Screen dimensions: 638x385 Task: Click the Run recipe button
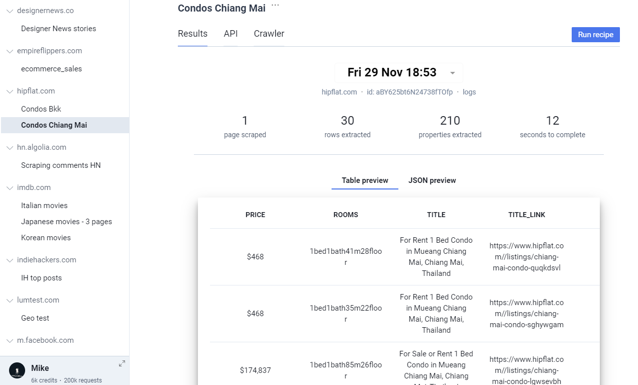coord(595,35)
